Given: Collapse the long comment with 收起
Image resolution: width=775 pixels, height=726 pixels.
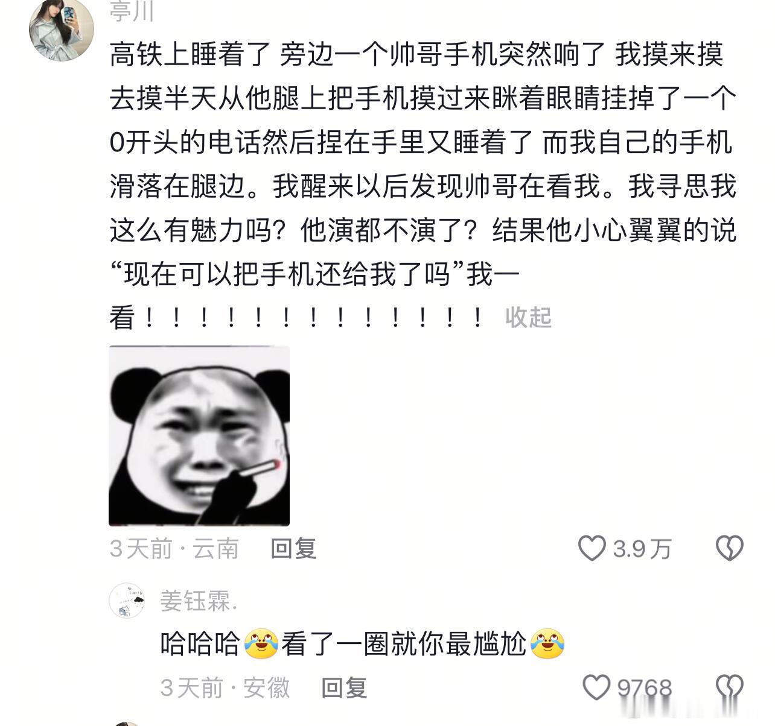Looking at the screenshot, I should point(528,317).
